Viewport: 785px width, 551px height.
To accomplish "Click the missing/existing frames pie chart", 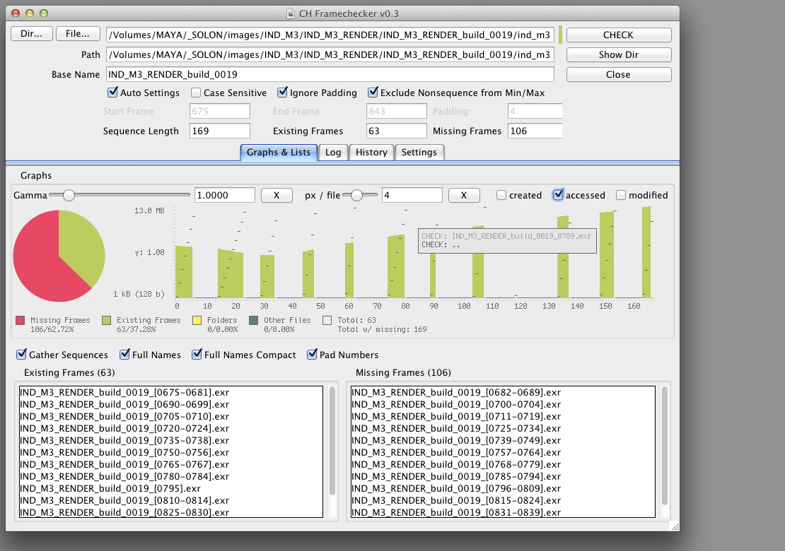I will pos(59,256).
